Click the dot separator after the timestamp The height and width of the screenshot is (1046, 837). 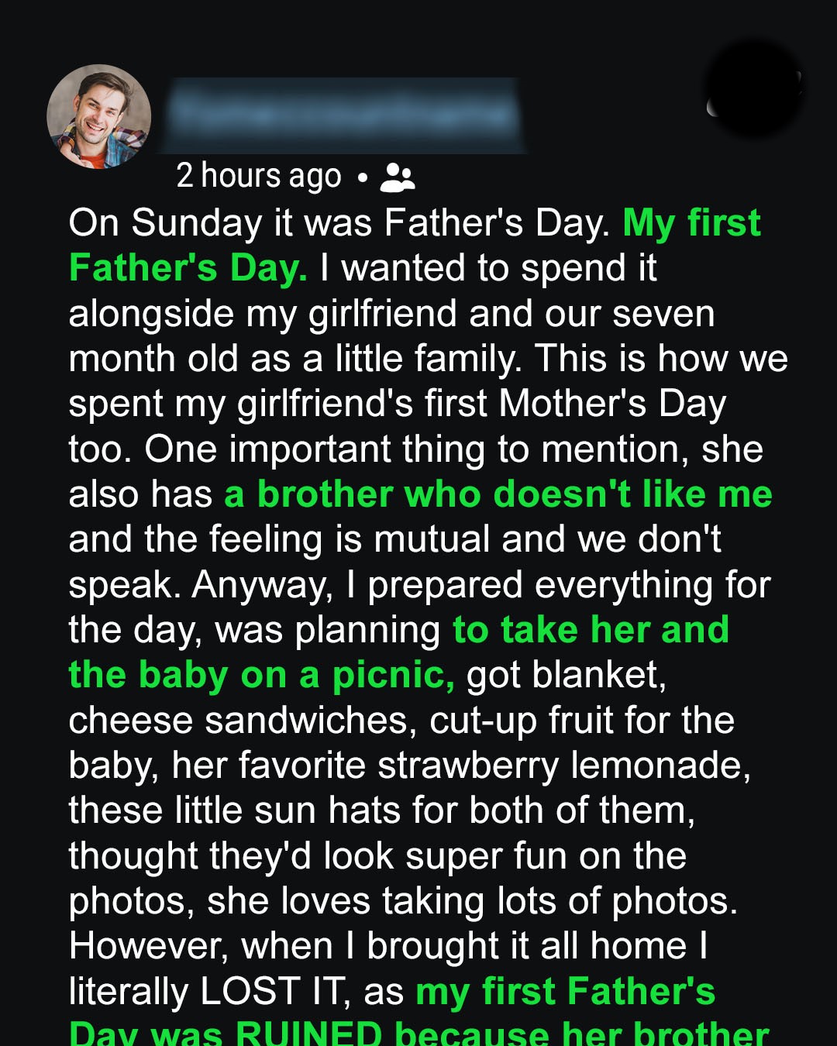point(362,178)
